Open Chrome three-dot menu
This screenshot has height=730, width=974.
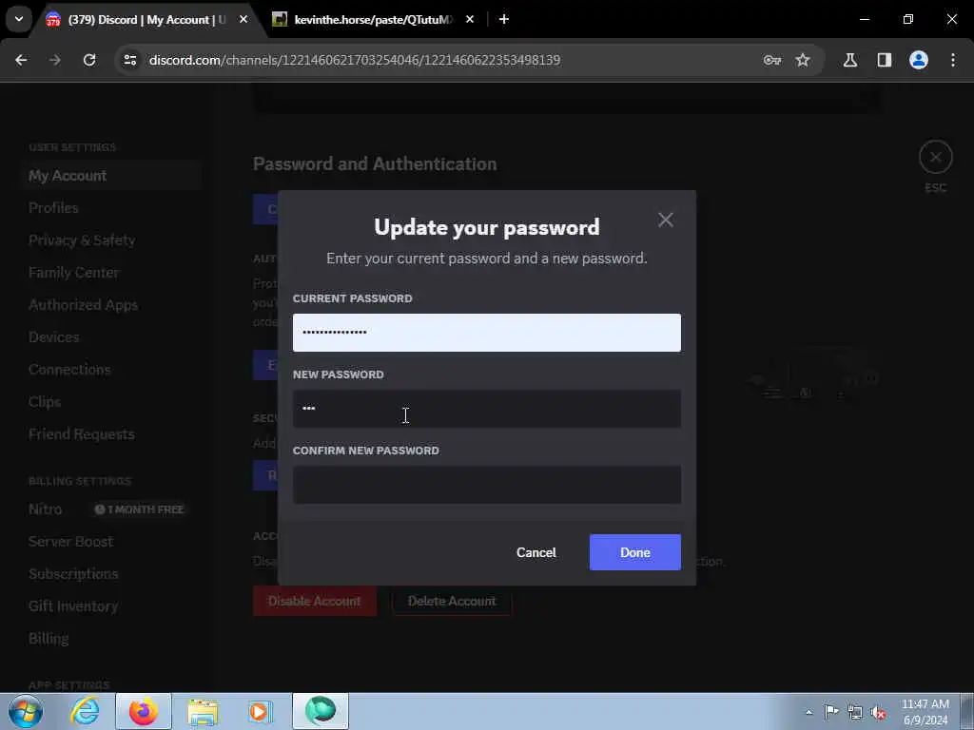pyautogui.click(x=952, y=60)
